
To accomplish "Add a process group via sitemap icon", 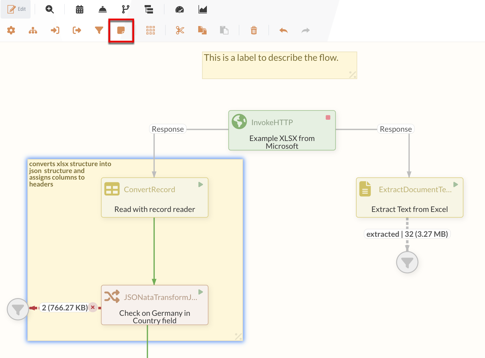I will [33, 30].
